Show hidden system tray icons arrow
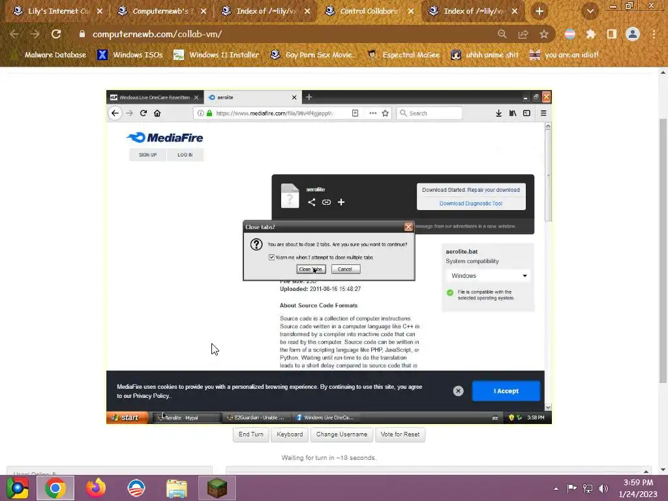This screenshot has width=668, height=501. pyautogui.click(x=556, y=488)
